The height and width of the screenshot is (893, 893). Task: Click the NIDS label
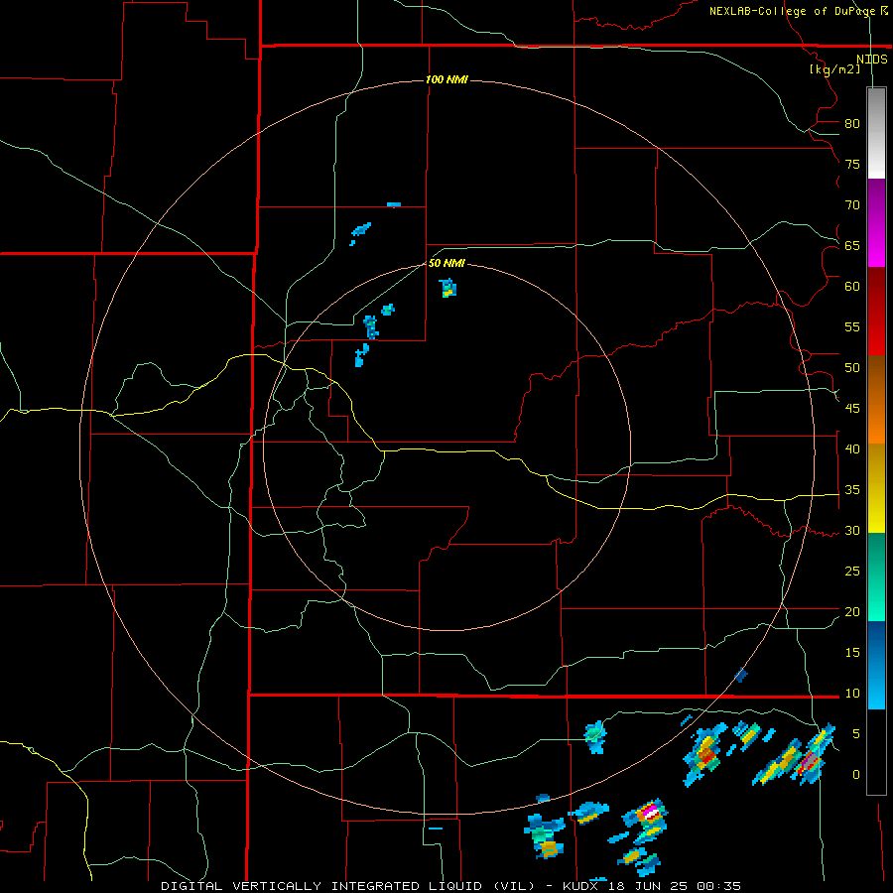(x=871, y=60)
